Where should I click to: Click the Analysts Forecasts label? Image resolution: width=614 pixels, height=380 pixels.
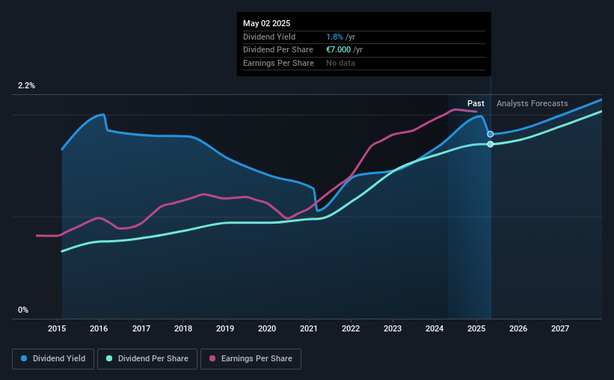point(532,103)
